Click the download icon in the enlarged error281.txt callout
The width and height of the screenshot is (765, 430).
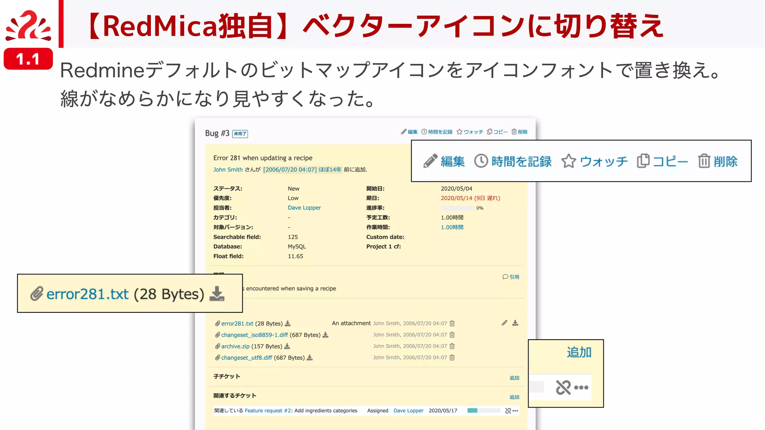click(217, 294)
